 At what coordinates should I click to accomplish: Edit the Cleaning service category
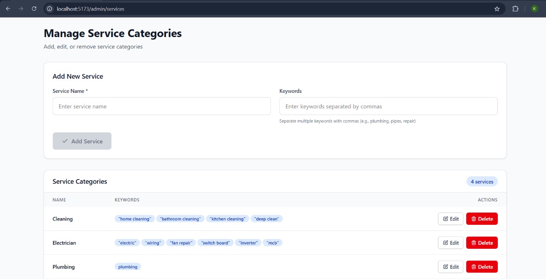click(x=450, y=219)
